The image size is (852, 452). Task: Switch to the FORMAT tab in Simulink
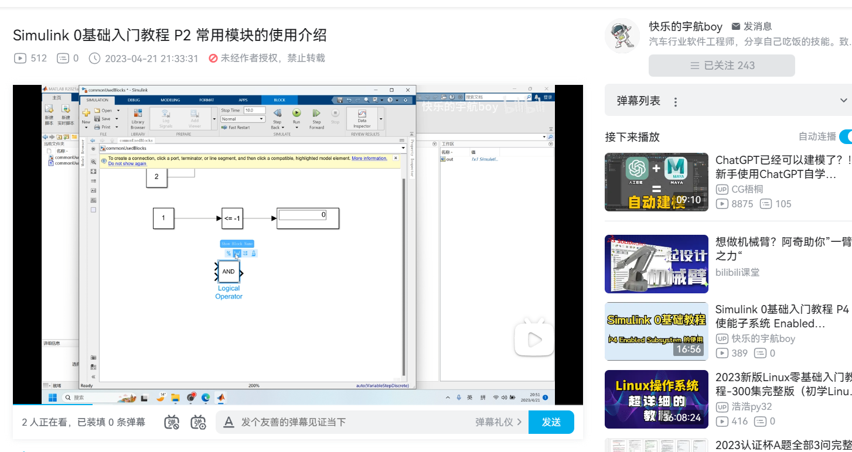pos(207,100)
